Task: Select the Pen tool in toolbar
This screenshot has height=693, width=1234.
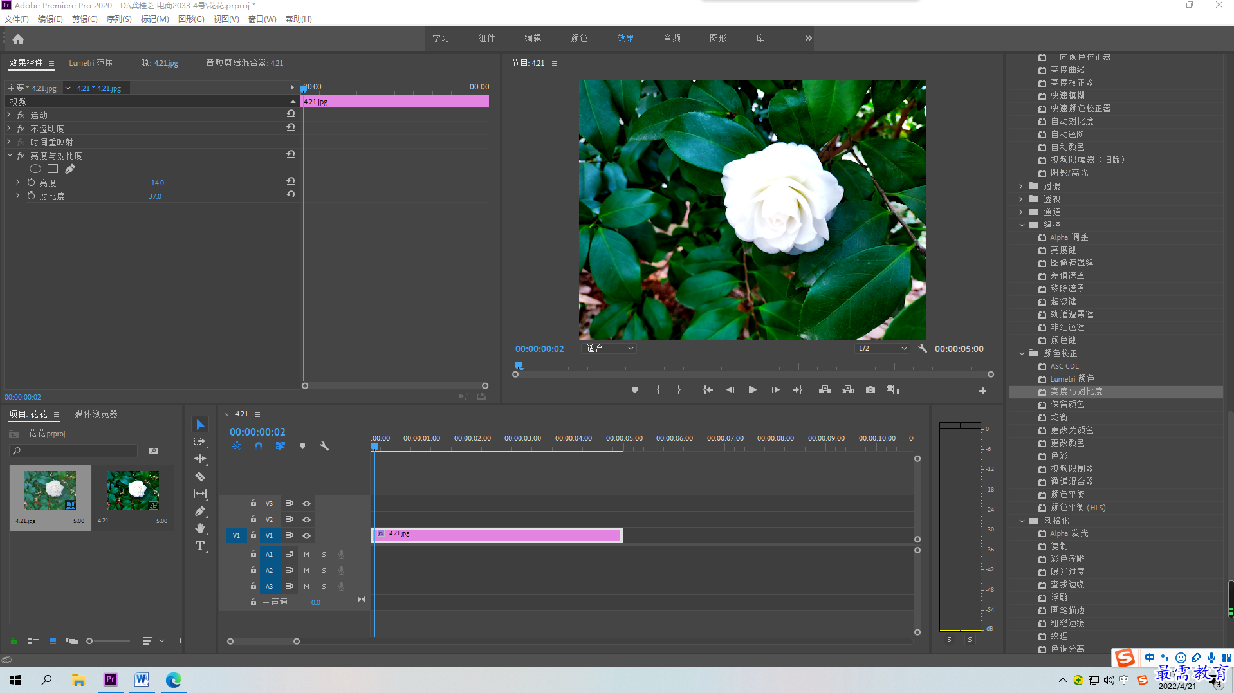Action: coord(200,511)
